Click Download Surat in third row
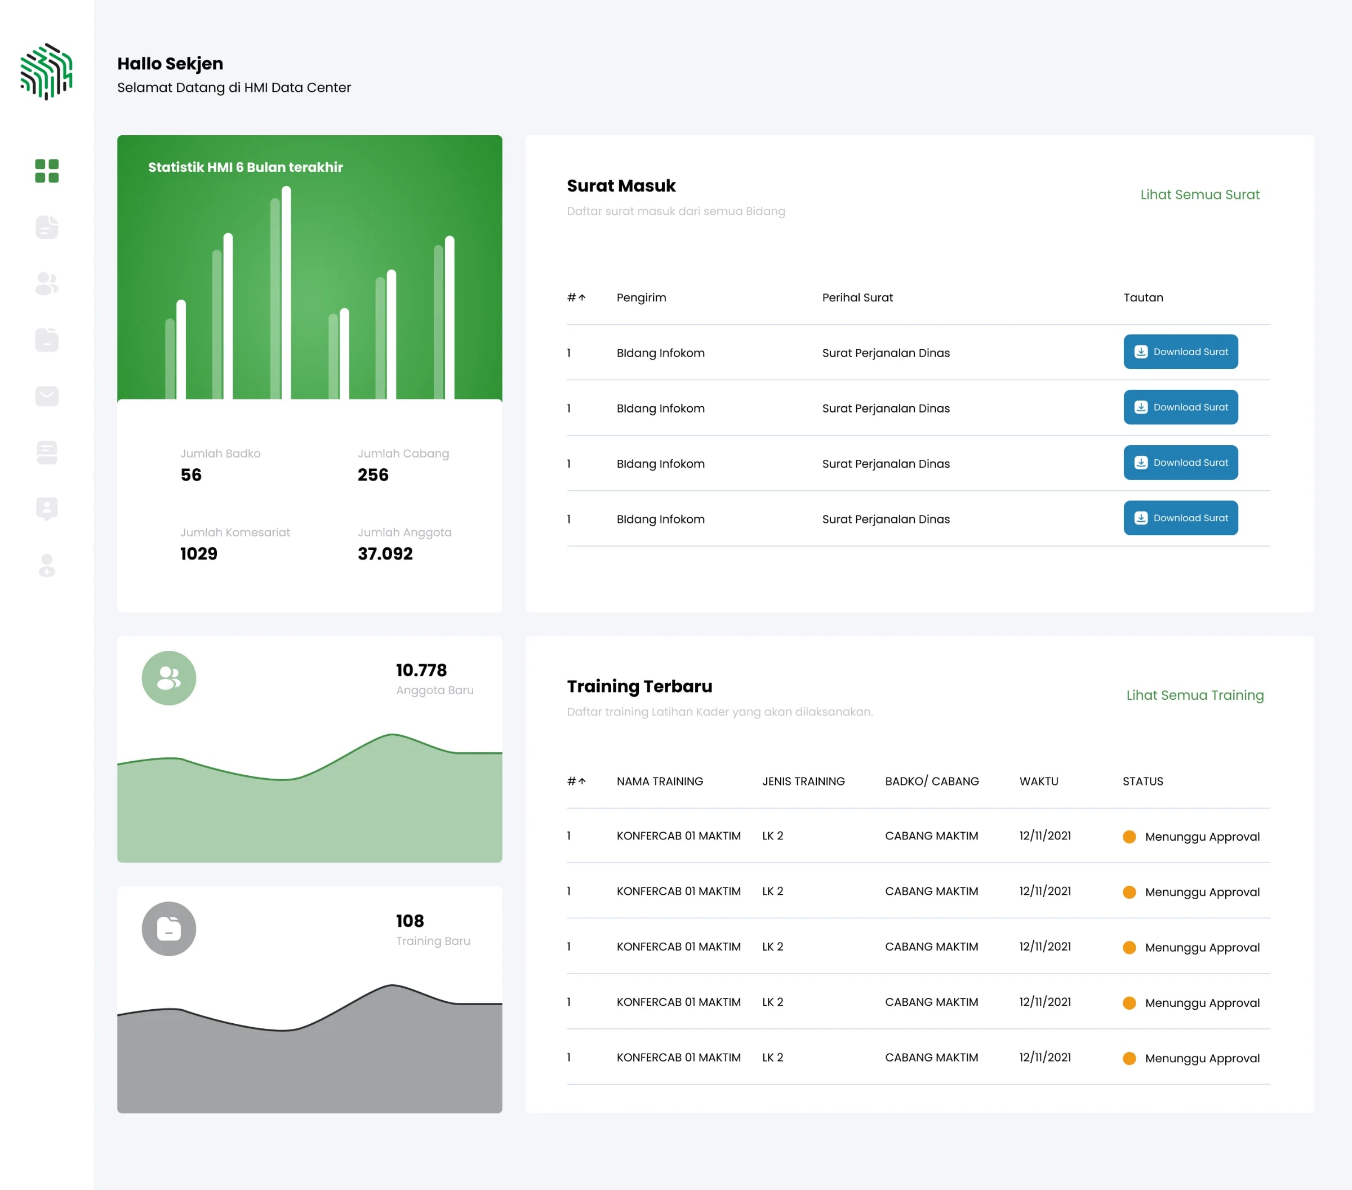This screenshot has height=1190, width=1352. click(x=1181, y=463)
